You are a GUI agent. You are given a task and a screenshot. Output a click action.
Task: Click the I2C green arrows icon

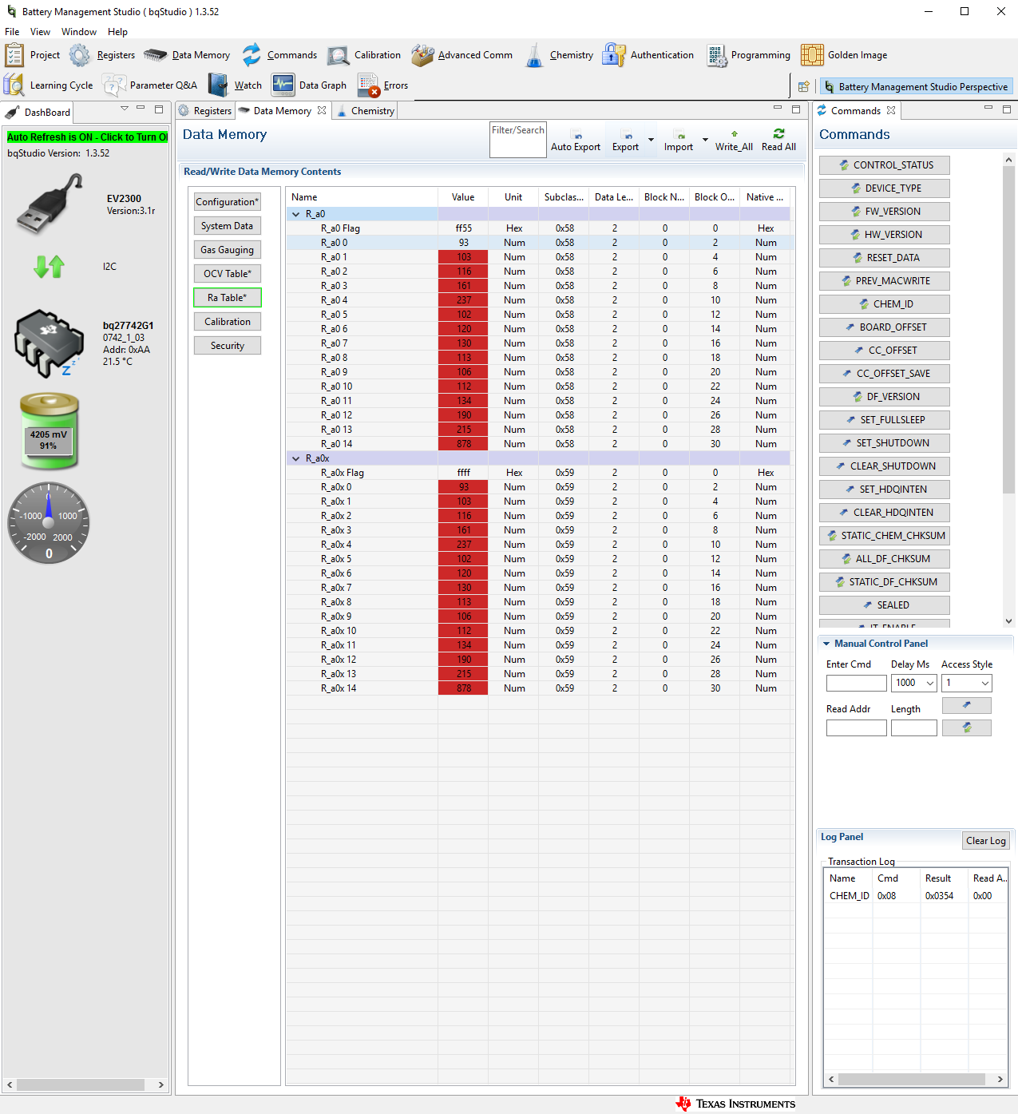tap(49, 266)
